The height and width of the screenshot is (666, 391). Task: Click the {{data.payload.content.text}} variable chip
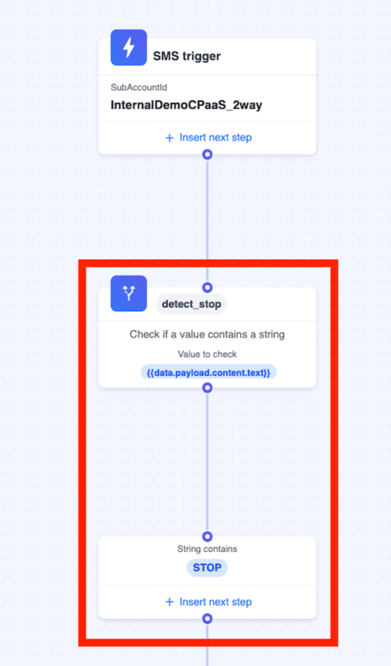click(x=208, y=373)
